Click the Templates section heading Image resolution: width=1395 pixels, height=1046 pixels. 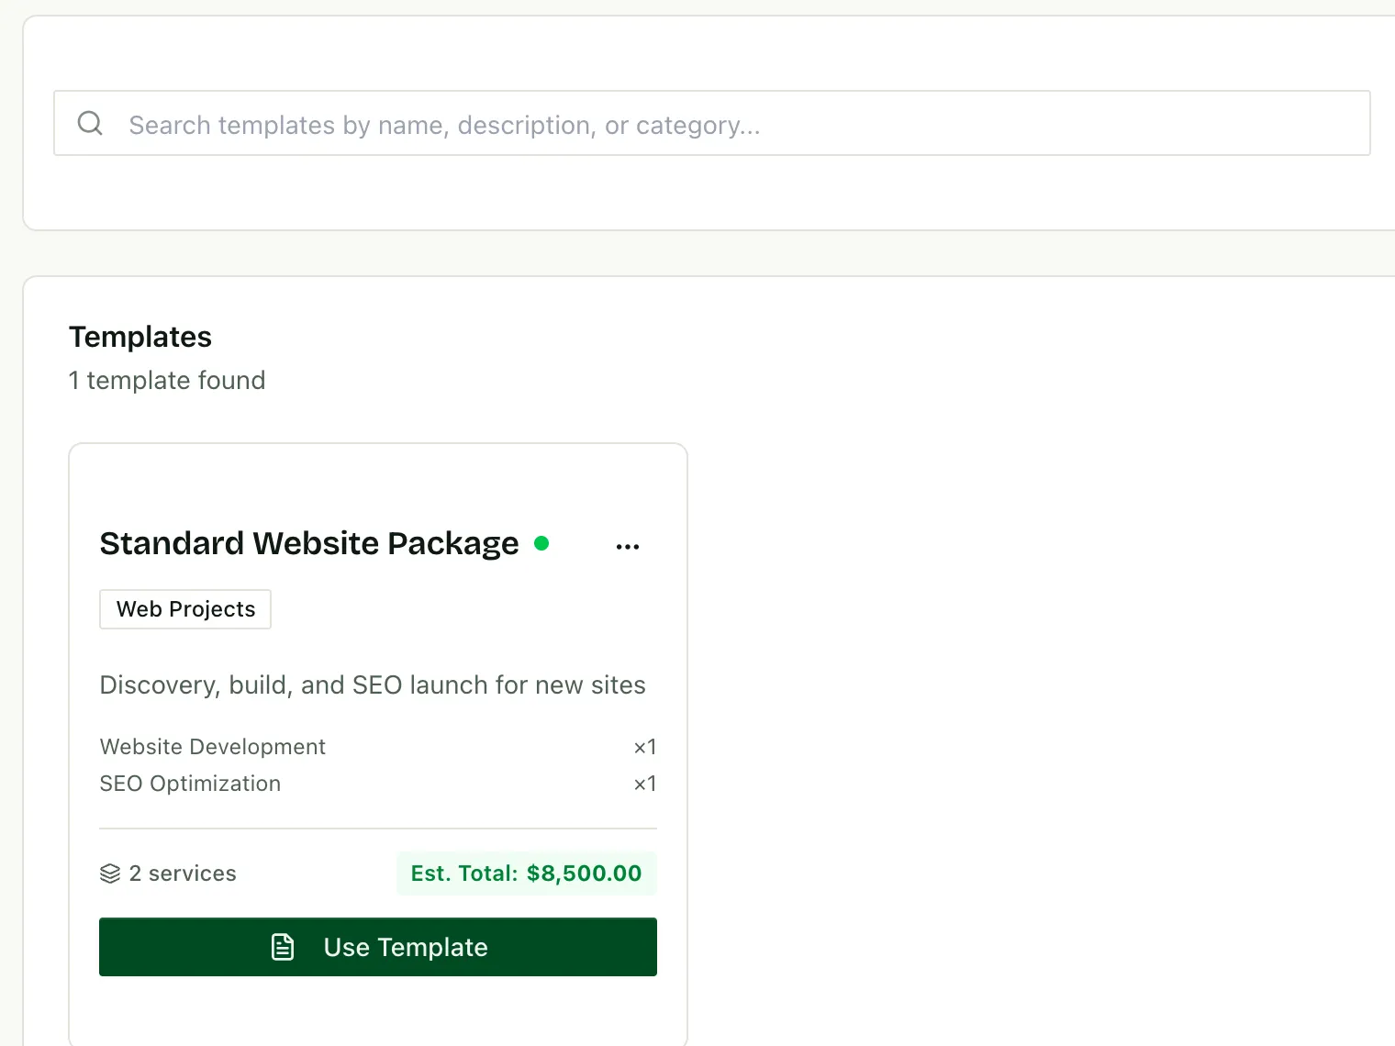tap(140, 337)
